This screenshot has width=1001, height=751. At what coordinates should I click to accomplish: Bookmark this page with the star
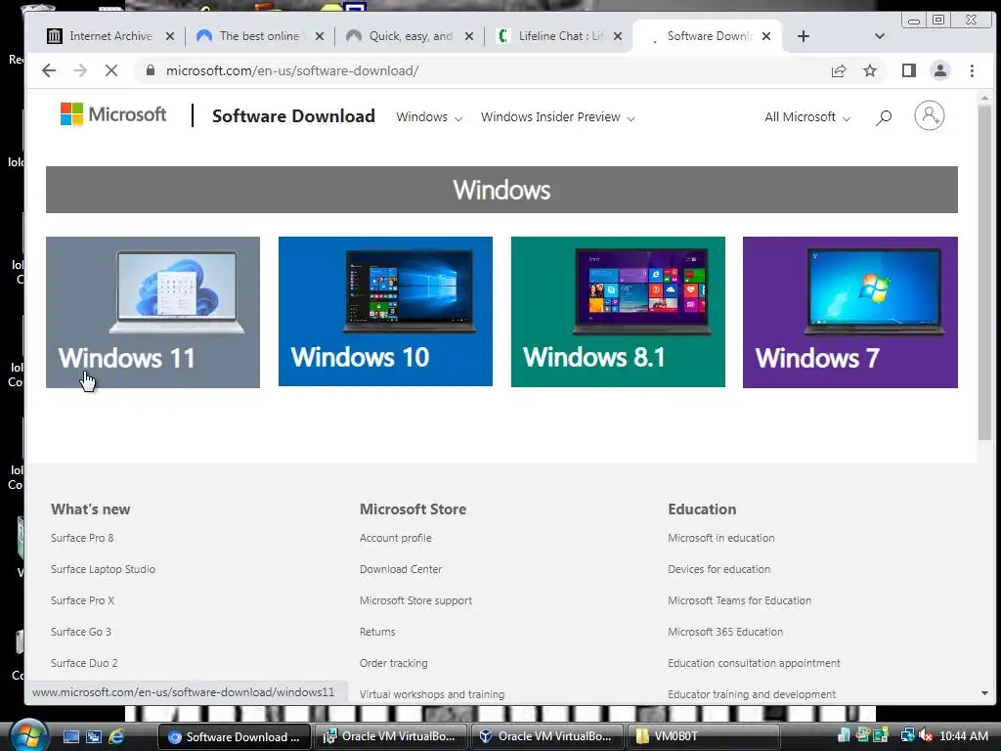[870, 70]
